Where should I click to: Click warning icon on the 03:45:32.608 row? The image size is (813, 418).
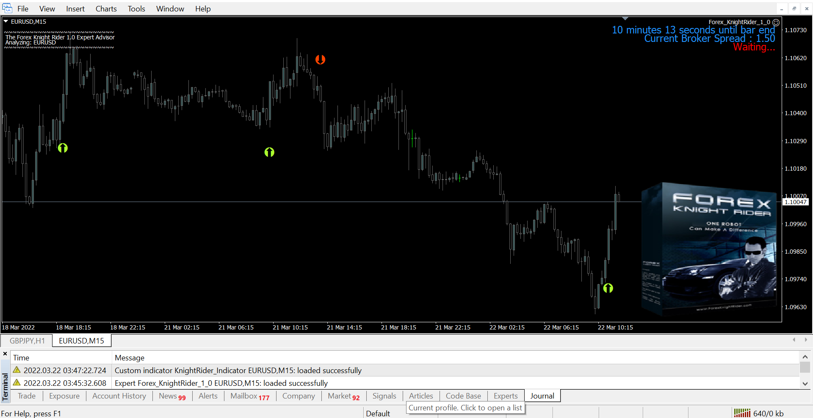(x=17, y=383)
